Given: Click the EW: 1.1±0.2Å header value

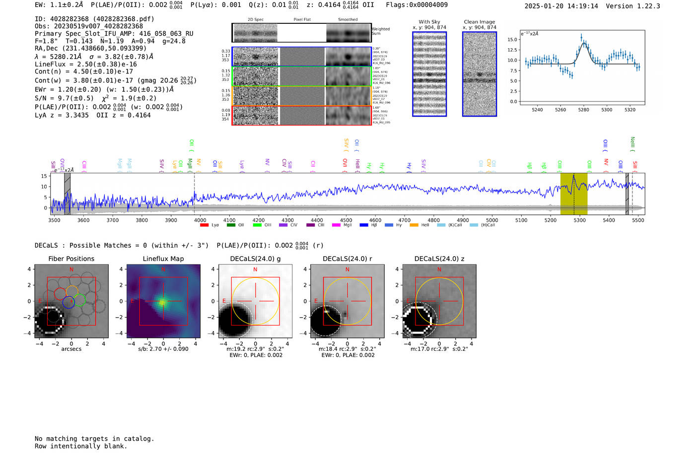Looking at the screenshot, I should click(x=59, y=5).
